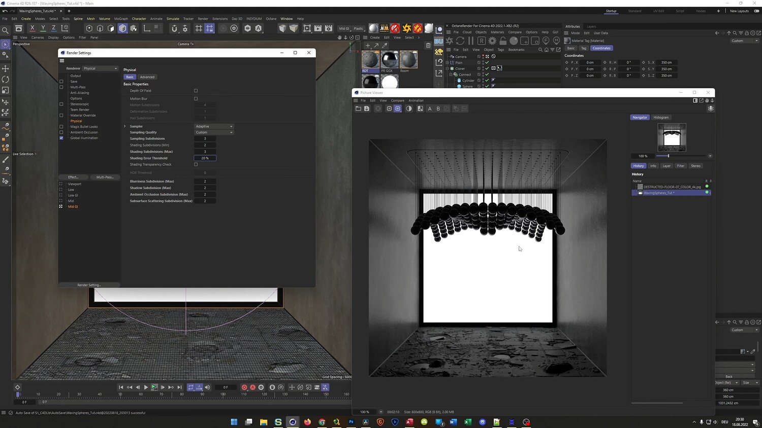This screenshot has width=762, height=428.
Task: Toggle the timeline sound speaker icon
Action: click(x=207, y=387)
